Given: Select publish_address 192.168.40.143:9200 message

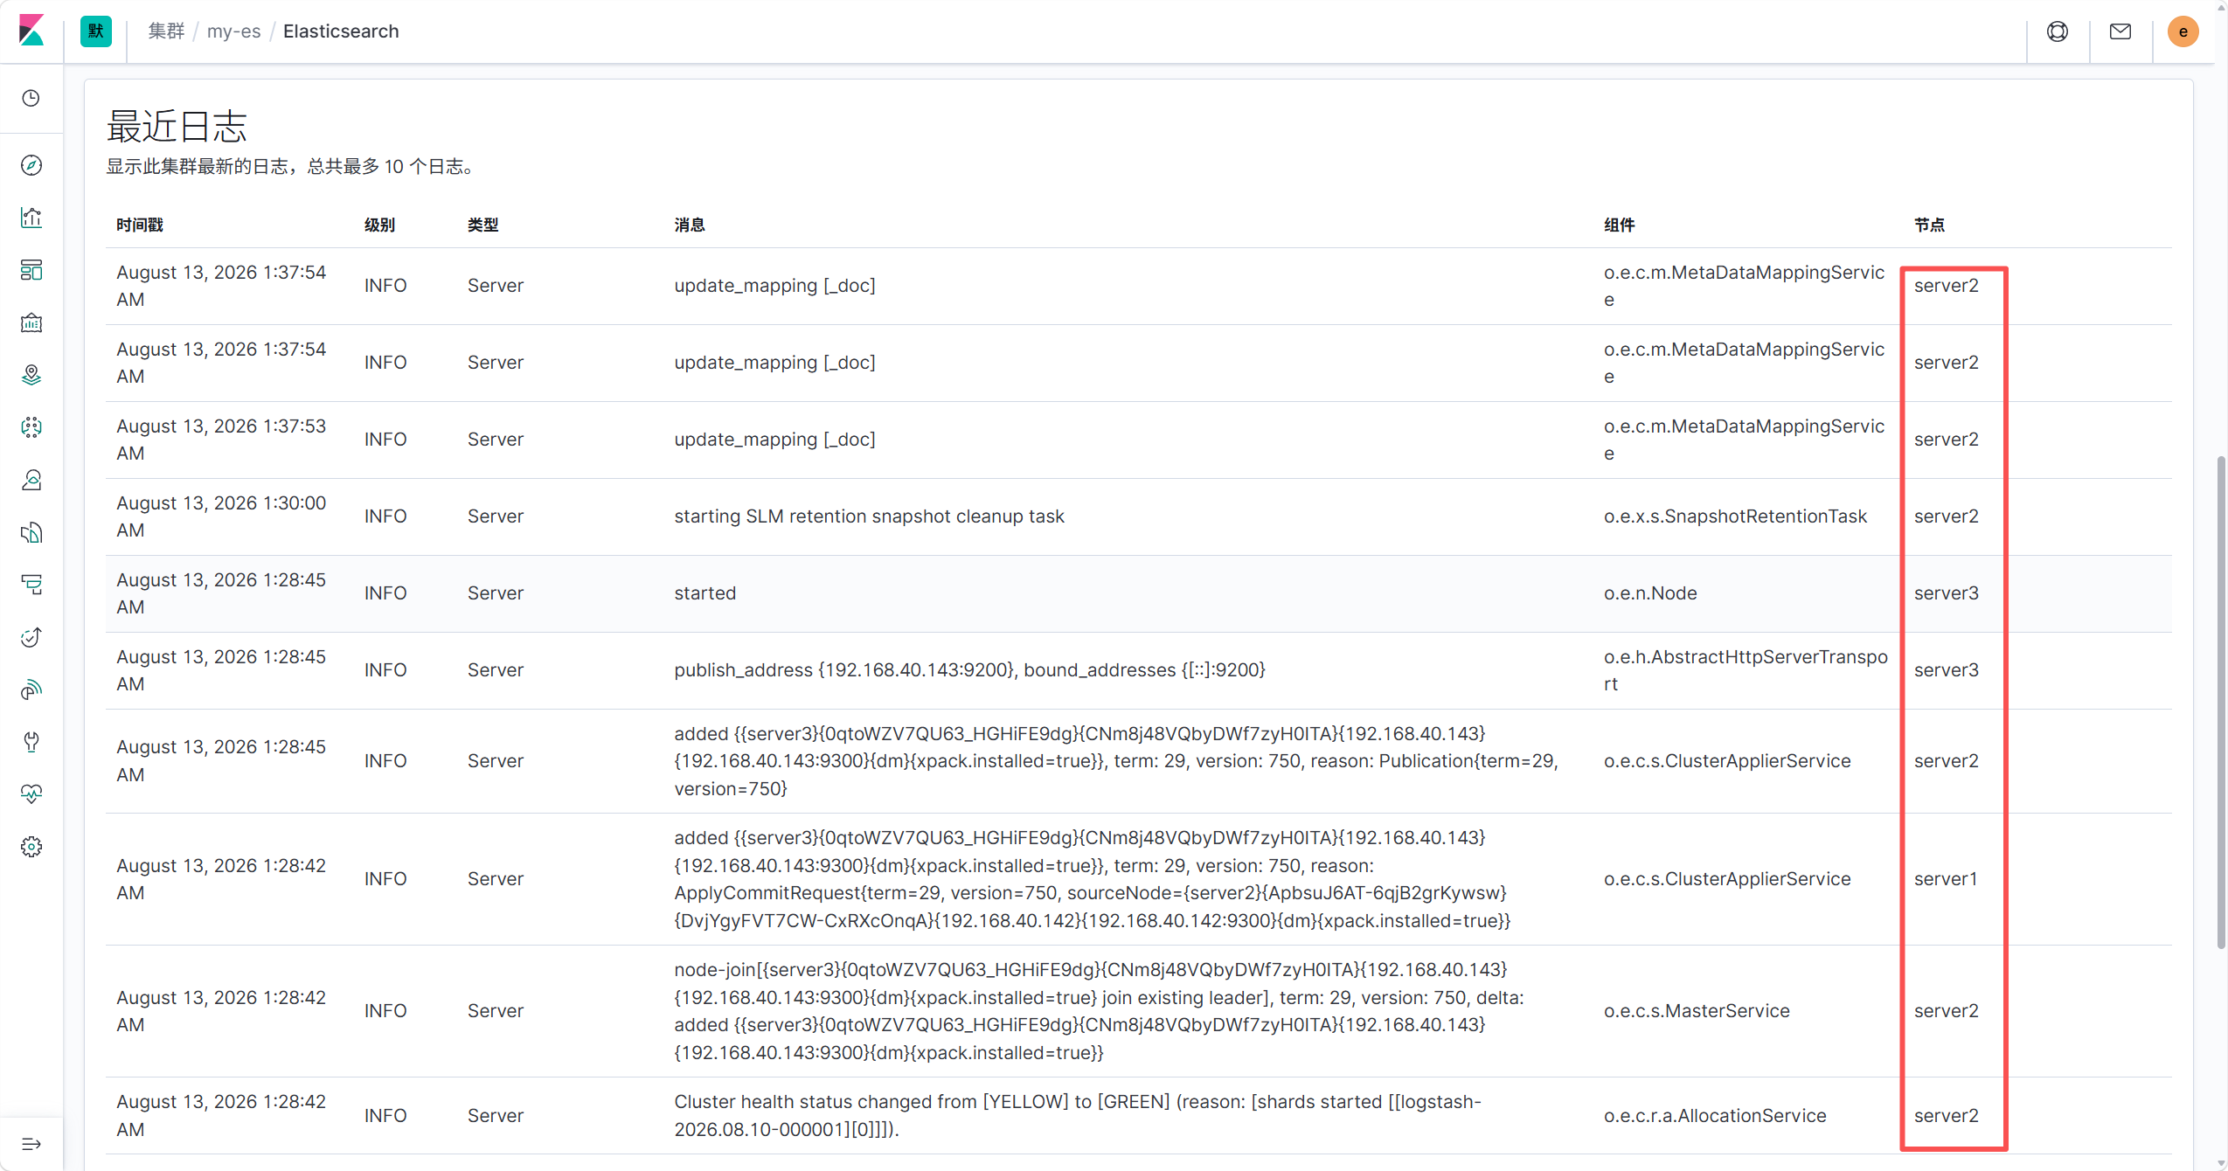Looking at the screenshot, I should click(x=969, y=670).
